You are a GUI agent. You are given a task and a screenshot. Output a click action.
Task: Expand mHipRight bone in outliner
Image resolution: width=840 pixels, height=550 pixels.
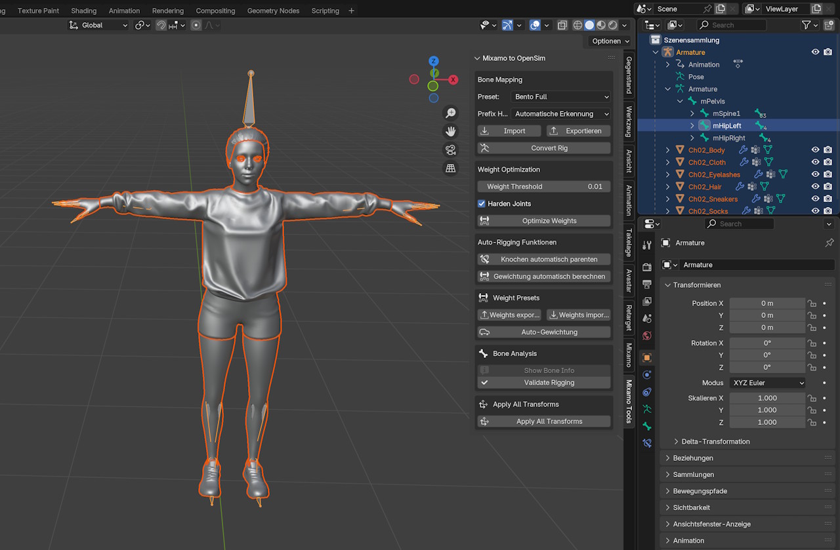692,138
